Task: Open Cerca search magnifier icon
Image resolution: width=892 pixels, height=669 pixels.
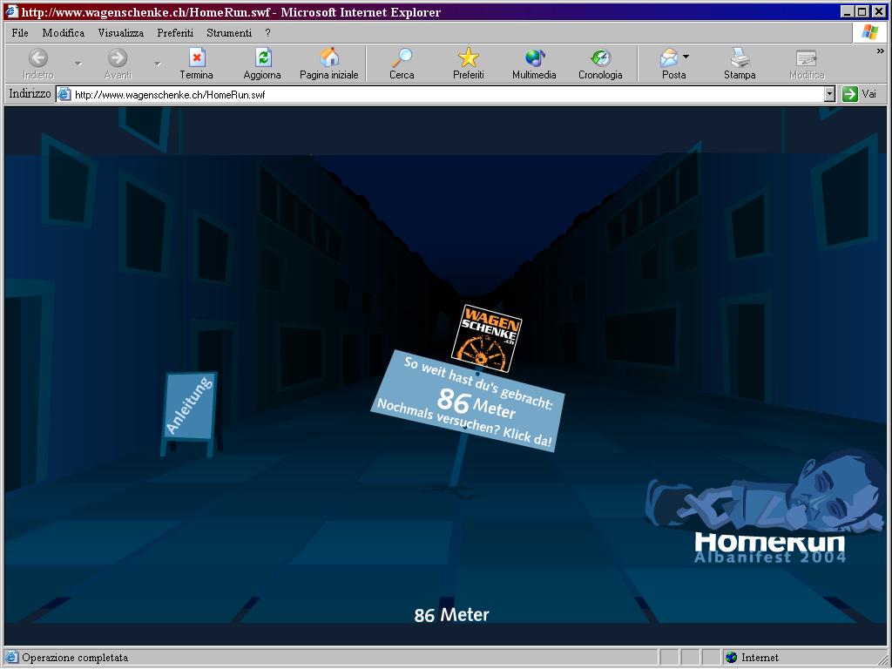Action: tap(402, 57)
